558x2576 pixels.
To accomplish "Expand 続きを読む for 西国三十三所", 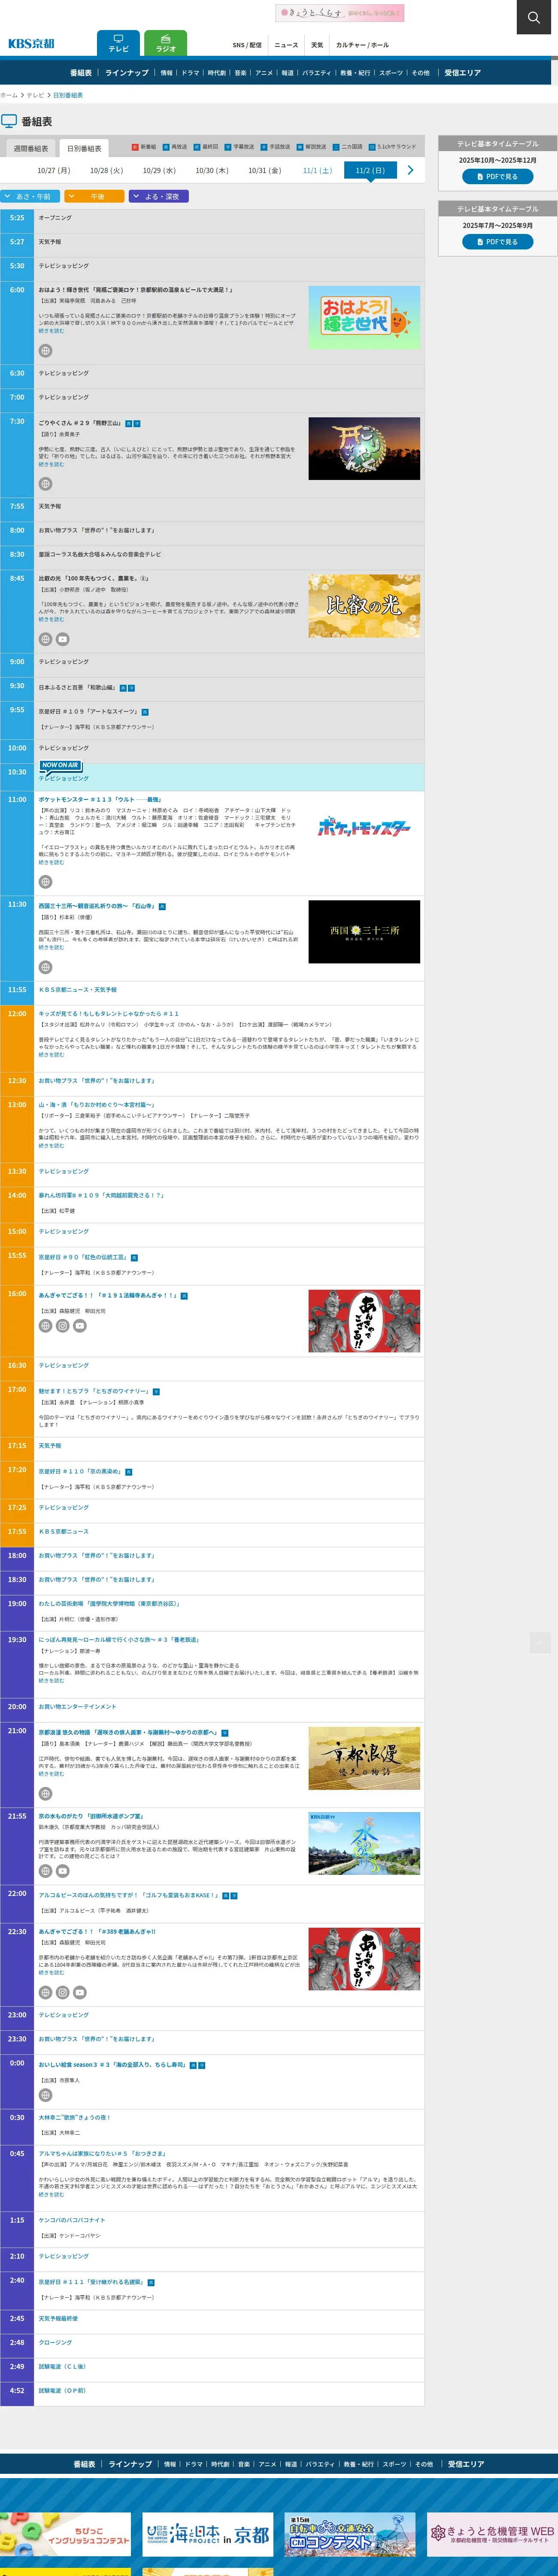I will 51,947.
